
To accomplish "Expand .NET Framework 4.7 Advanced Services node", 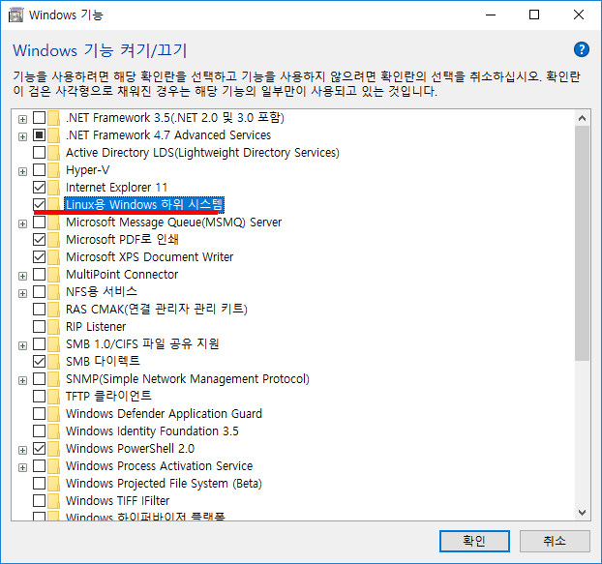I will 22,136.
